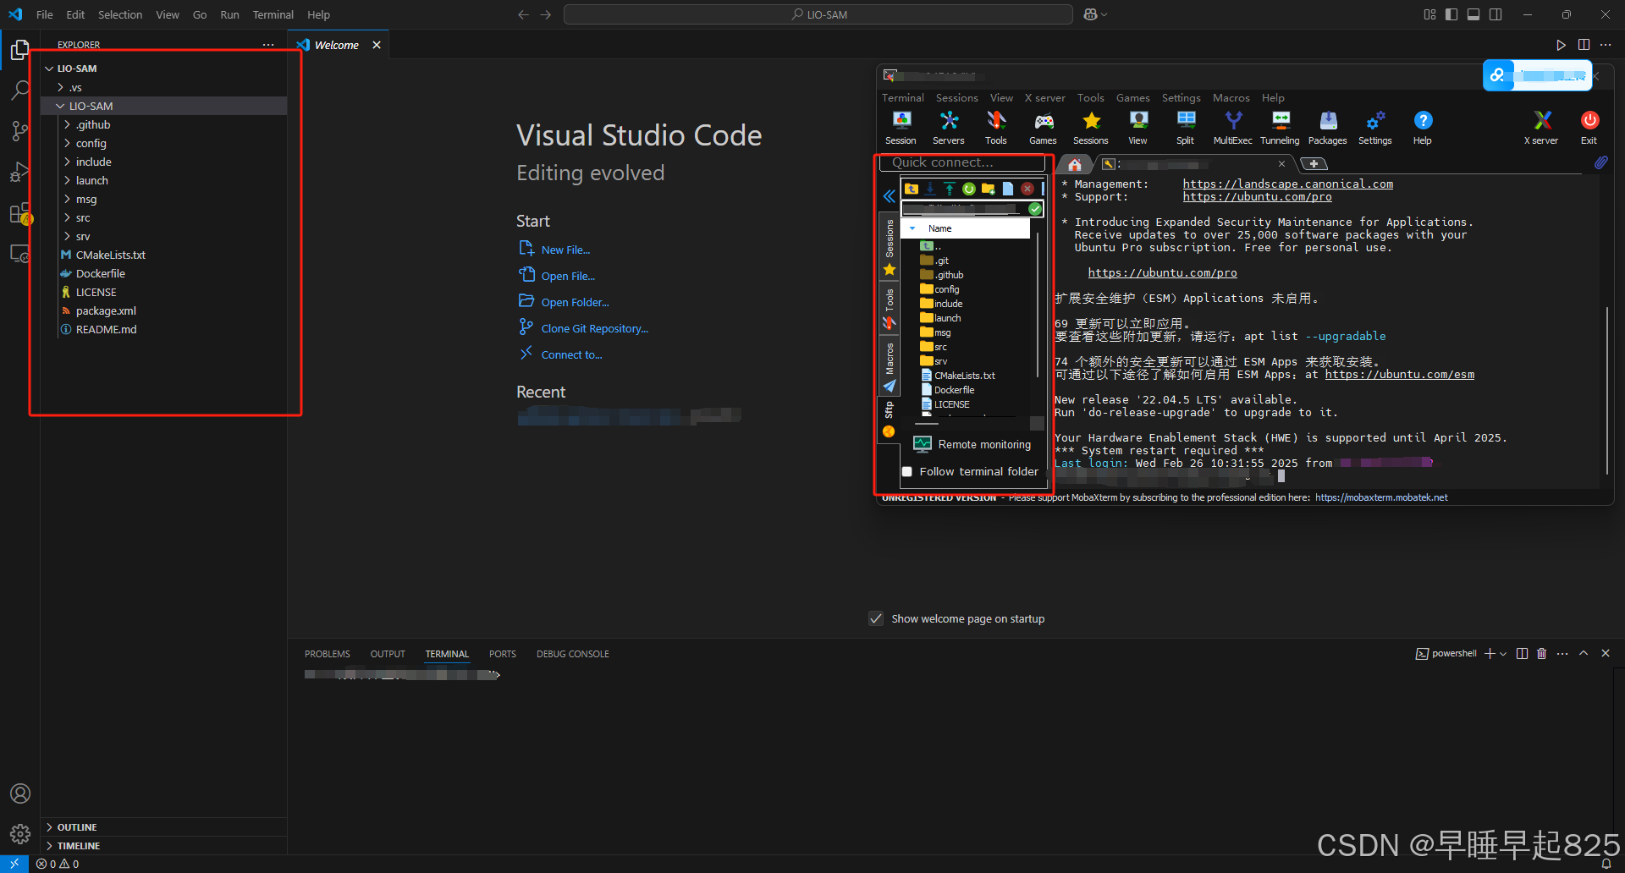Click SFTP red delete icon
The height and width of the screenshot is (873, 1625).
click(x=1027, y=189)
